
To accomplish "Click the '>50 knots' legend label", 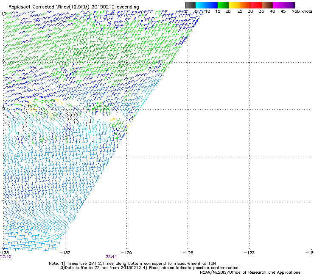I will point(302,11).
